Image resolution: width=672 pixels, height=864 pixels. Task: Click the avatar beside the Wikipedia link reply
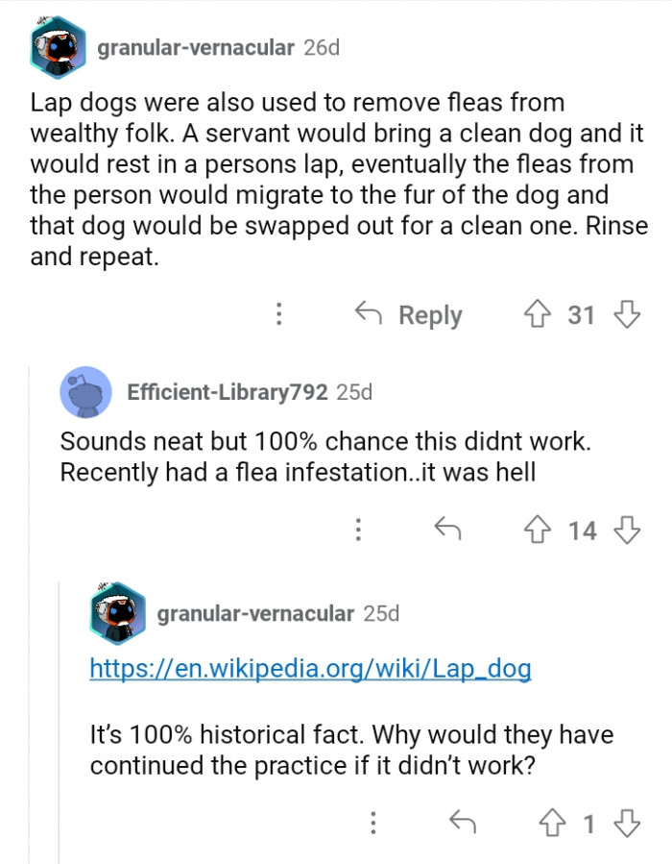[x=117, y=613]
